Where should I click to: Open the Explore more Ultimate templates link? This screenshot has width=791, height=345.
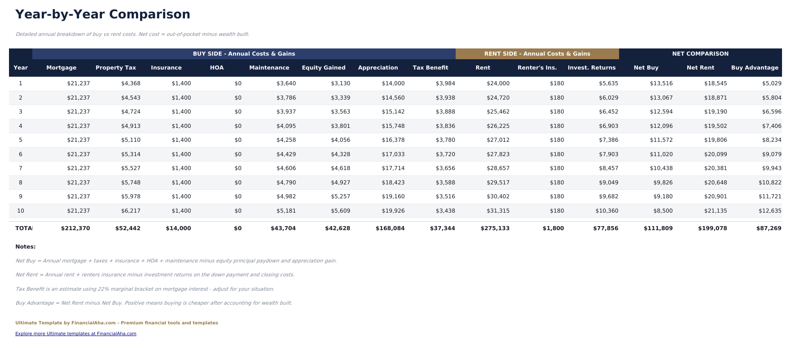coord(75,334)
